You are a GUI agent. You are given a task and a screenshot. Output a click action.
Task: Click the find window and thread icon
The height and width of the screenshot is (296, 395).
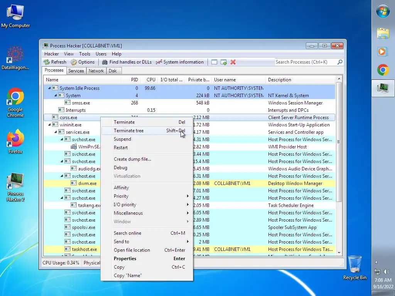pos(223,62)
